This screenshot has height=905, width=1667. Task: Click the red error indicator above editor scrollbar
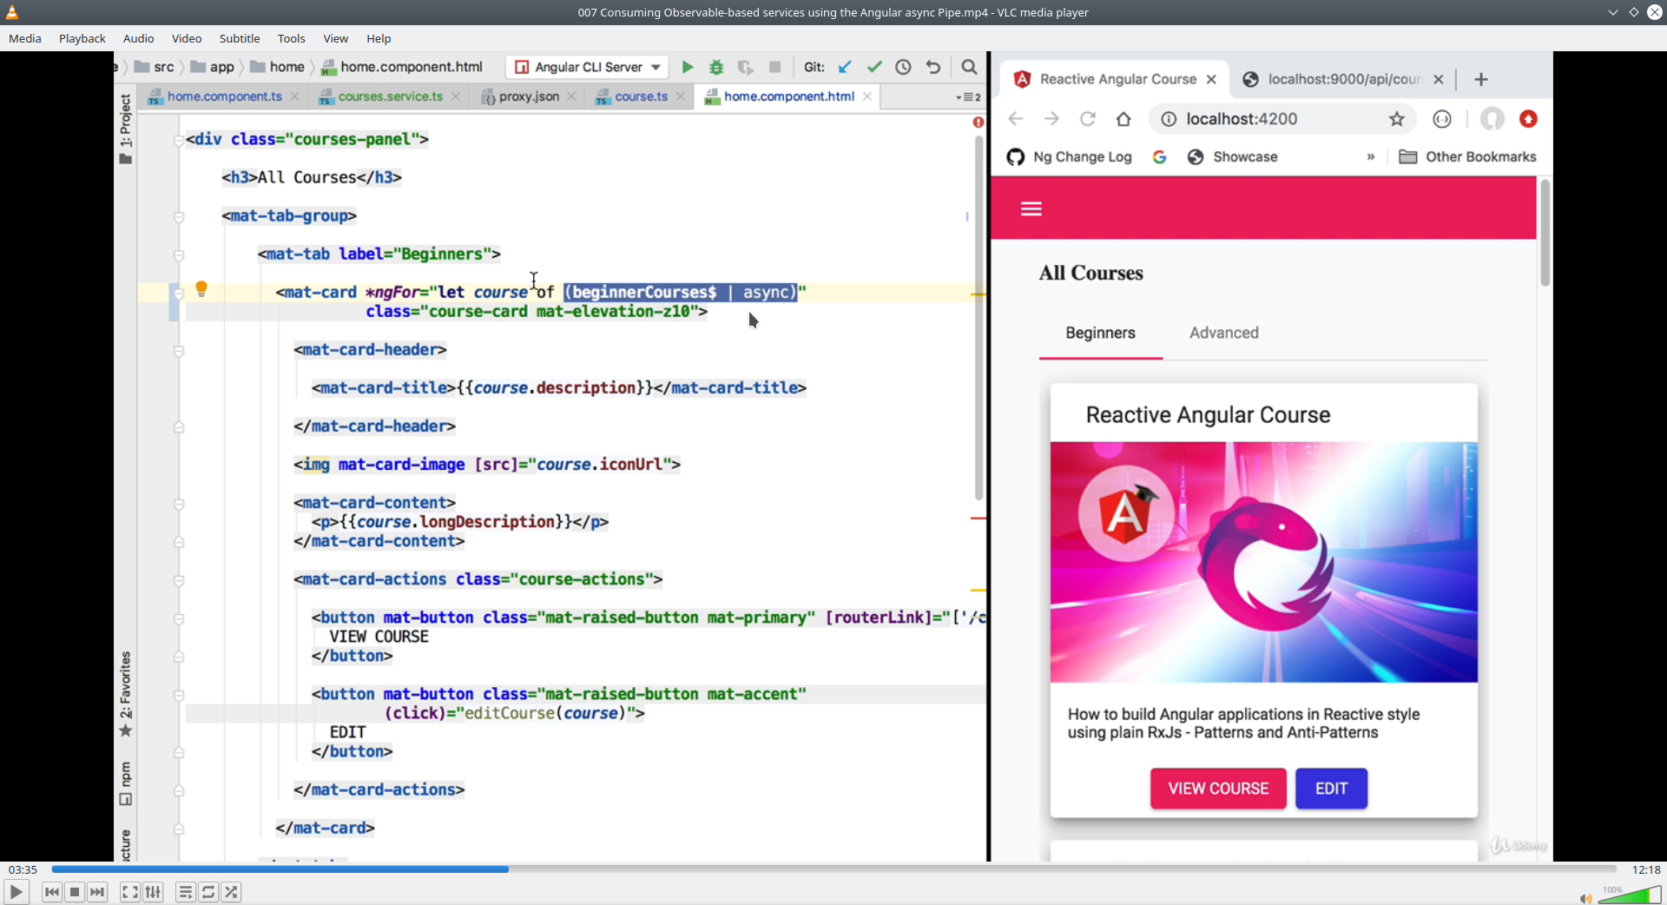(x=978, y=122)
